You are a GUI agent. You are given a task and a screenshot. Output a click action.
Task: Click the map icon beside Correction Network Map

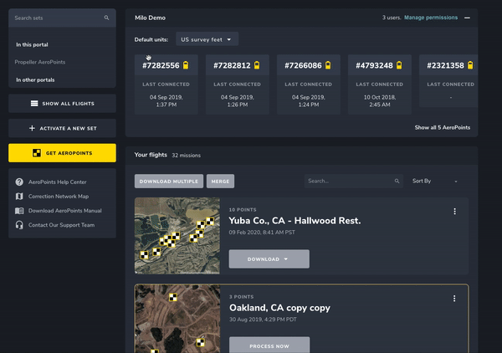19,197
